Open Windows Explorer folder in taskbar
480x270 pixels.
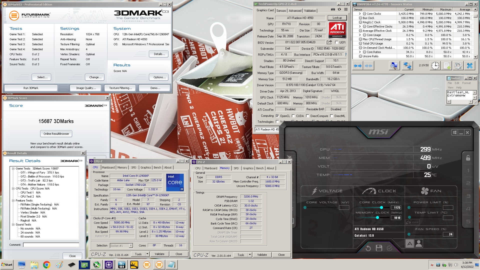coord(34,265)
